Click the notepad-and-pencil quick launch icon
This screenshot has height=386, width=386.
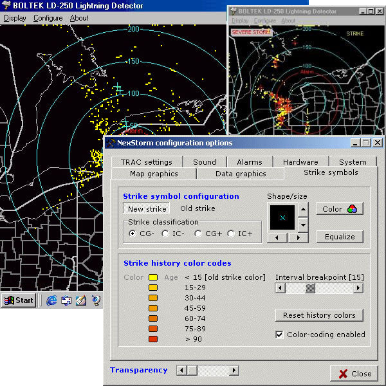click(81, 300)
